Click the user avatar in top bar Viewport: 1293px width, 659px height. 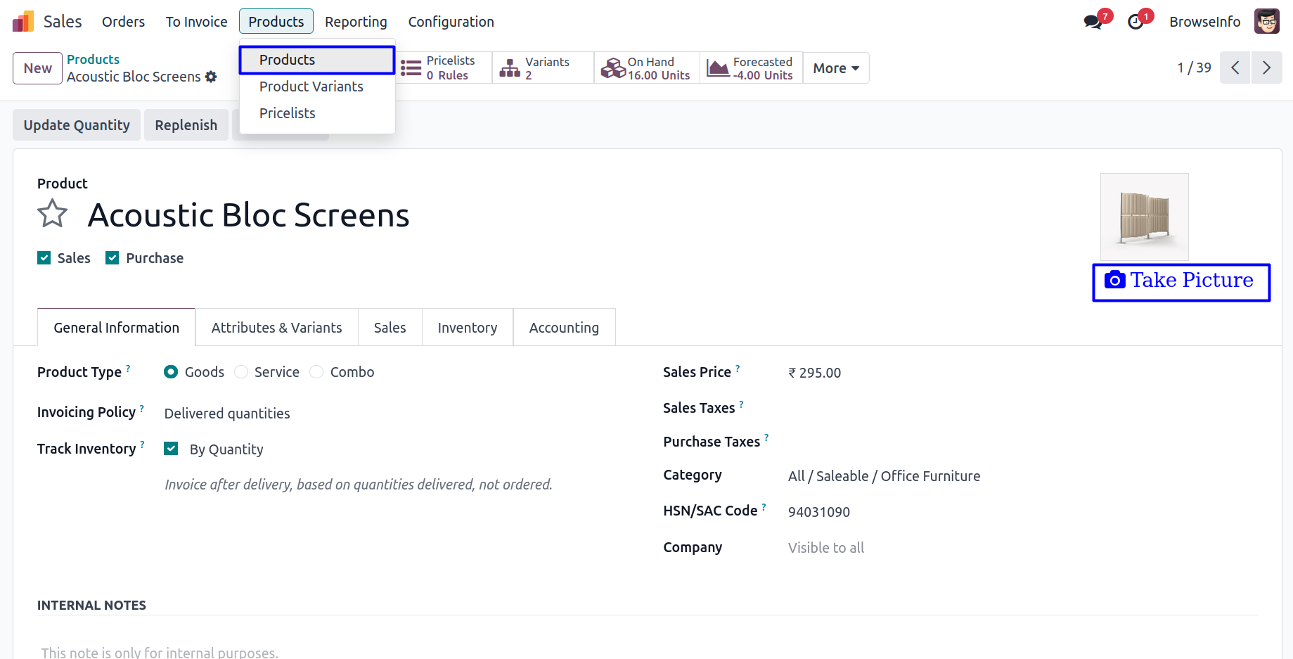click(x=1266, y=22)
